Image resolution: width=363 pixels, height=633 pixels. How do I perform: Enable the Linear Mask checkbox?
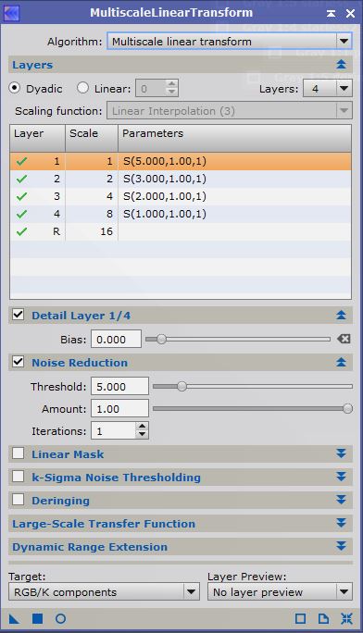tap(18, 453)
